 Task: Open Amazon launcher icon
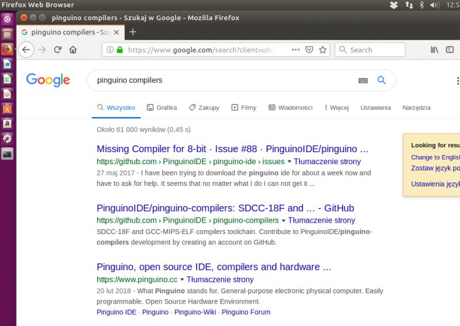tap(7, 123)
